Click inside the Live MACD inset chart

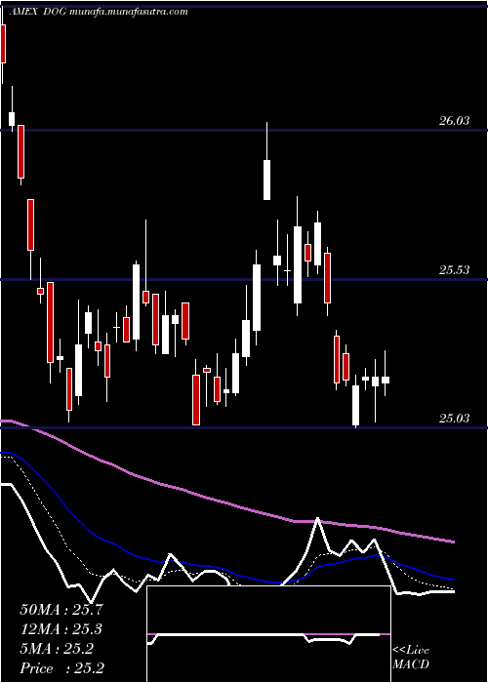[x=268, y=634]
